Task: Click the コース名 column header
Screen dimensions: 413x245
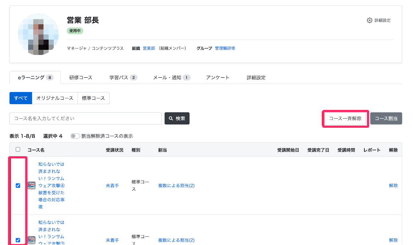Action: (36, 150)
